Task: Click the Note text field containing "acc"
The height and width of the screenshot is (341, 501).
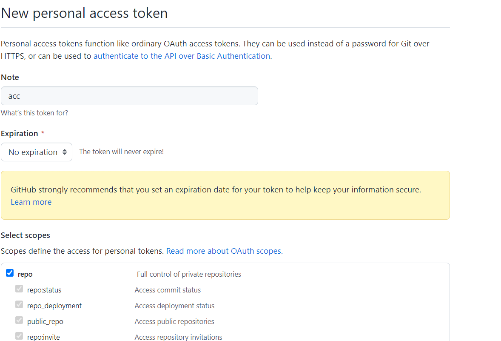Action: pyautogui.click(x=129, y=96)
